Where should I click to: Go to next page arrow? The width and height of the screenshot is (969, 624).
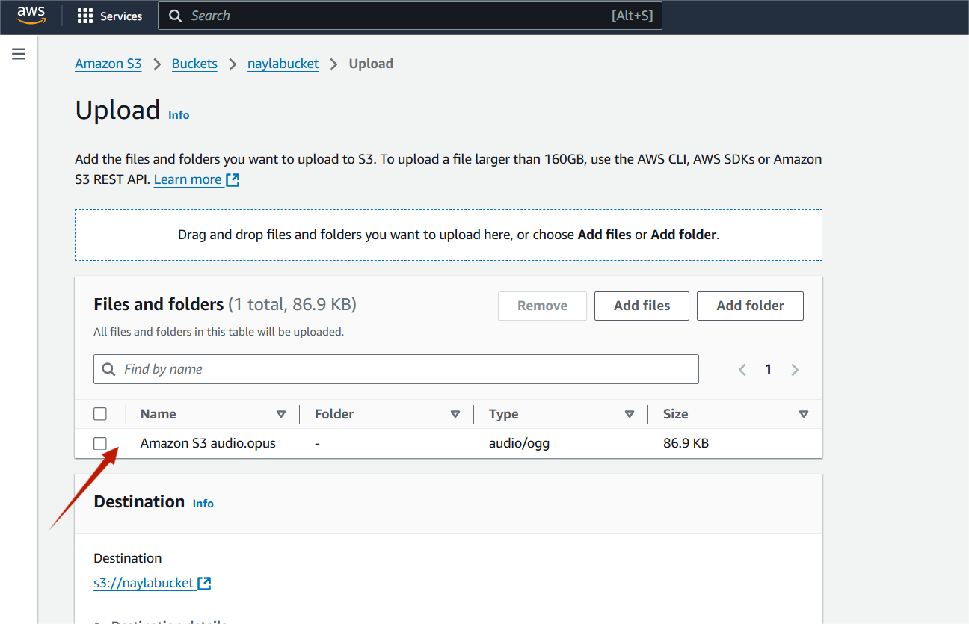coord(795,369)
